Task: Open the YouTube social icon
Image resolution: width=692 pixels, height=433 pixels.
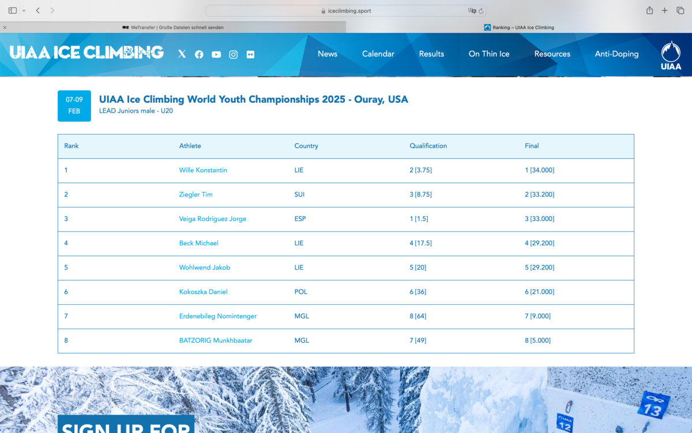Action: click(216, 54)
